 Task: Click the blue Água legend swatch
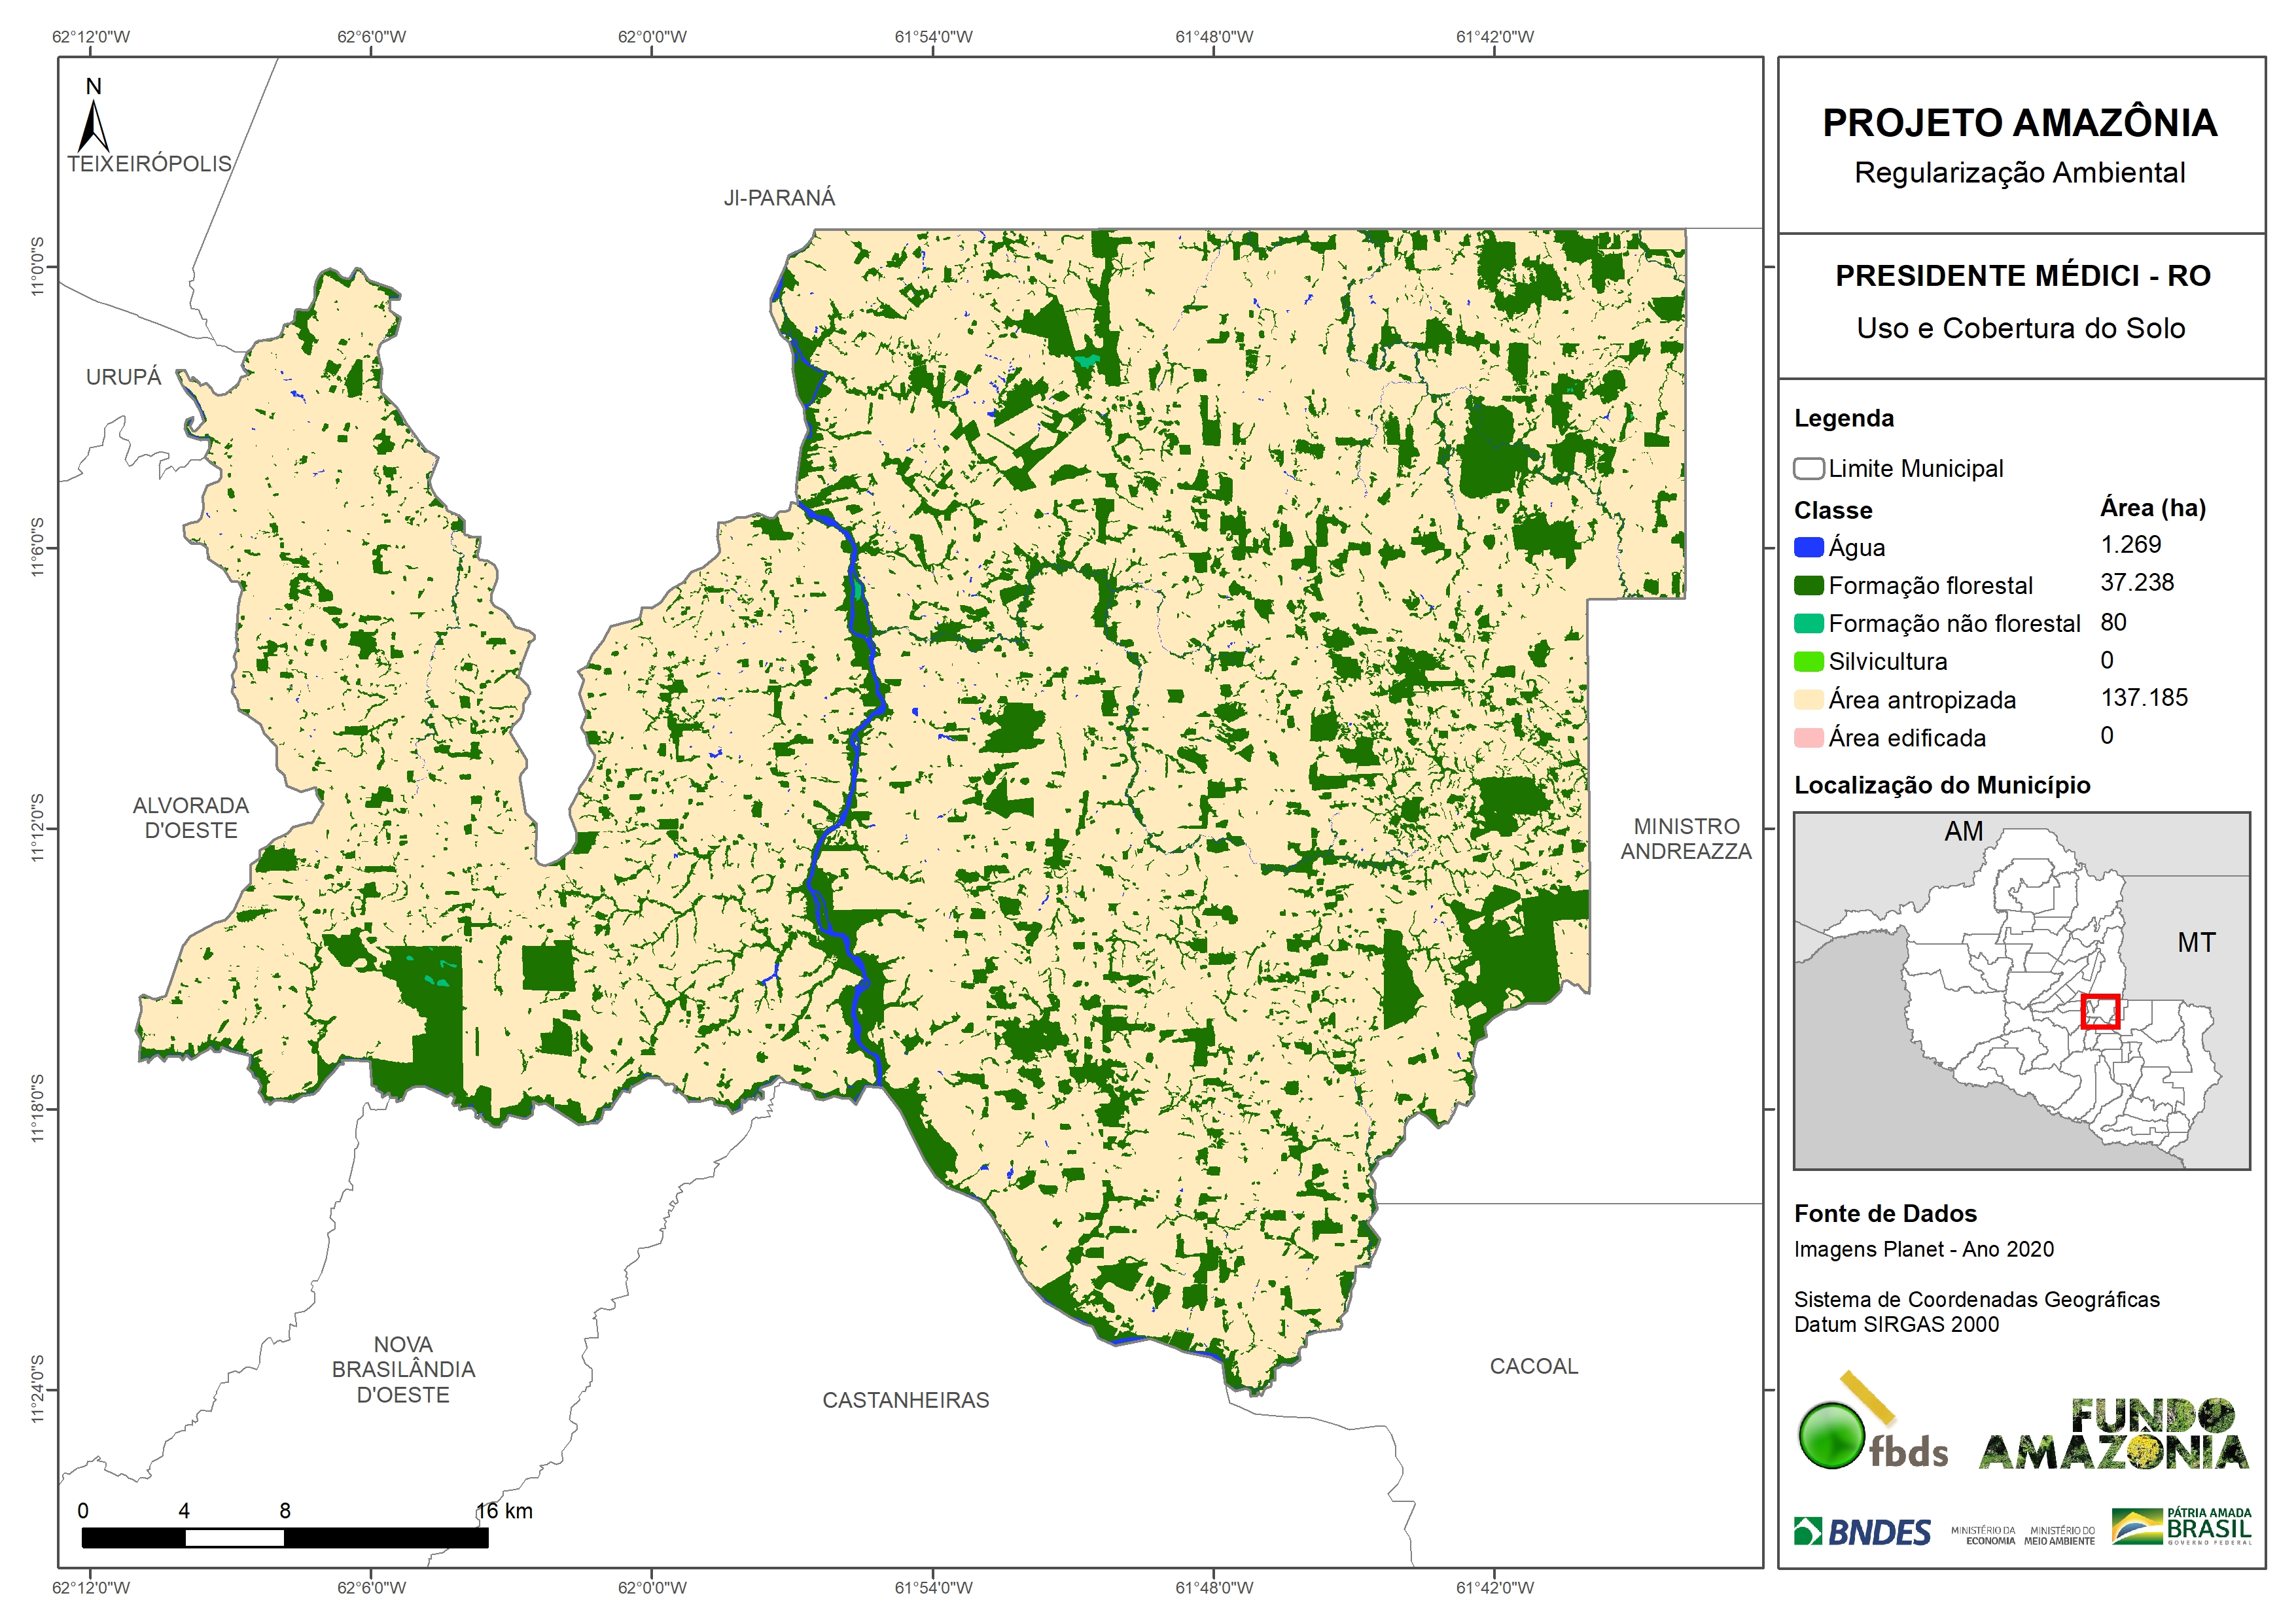1808,547
